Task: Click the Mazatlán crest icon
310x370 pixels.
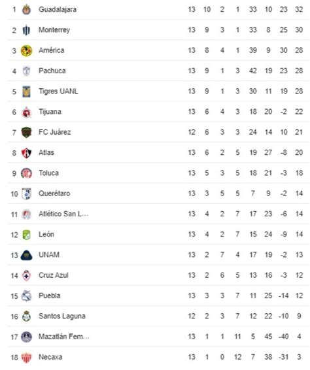Action: point(26,337)
